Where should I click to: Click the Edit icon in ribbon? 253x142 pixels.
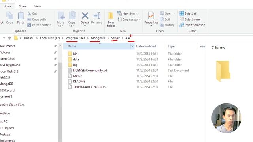[x=162, y=19]
